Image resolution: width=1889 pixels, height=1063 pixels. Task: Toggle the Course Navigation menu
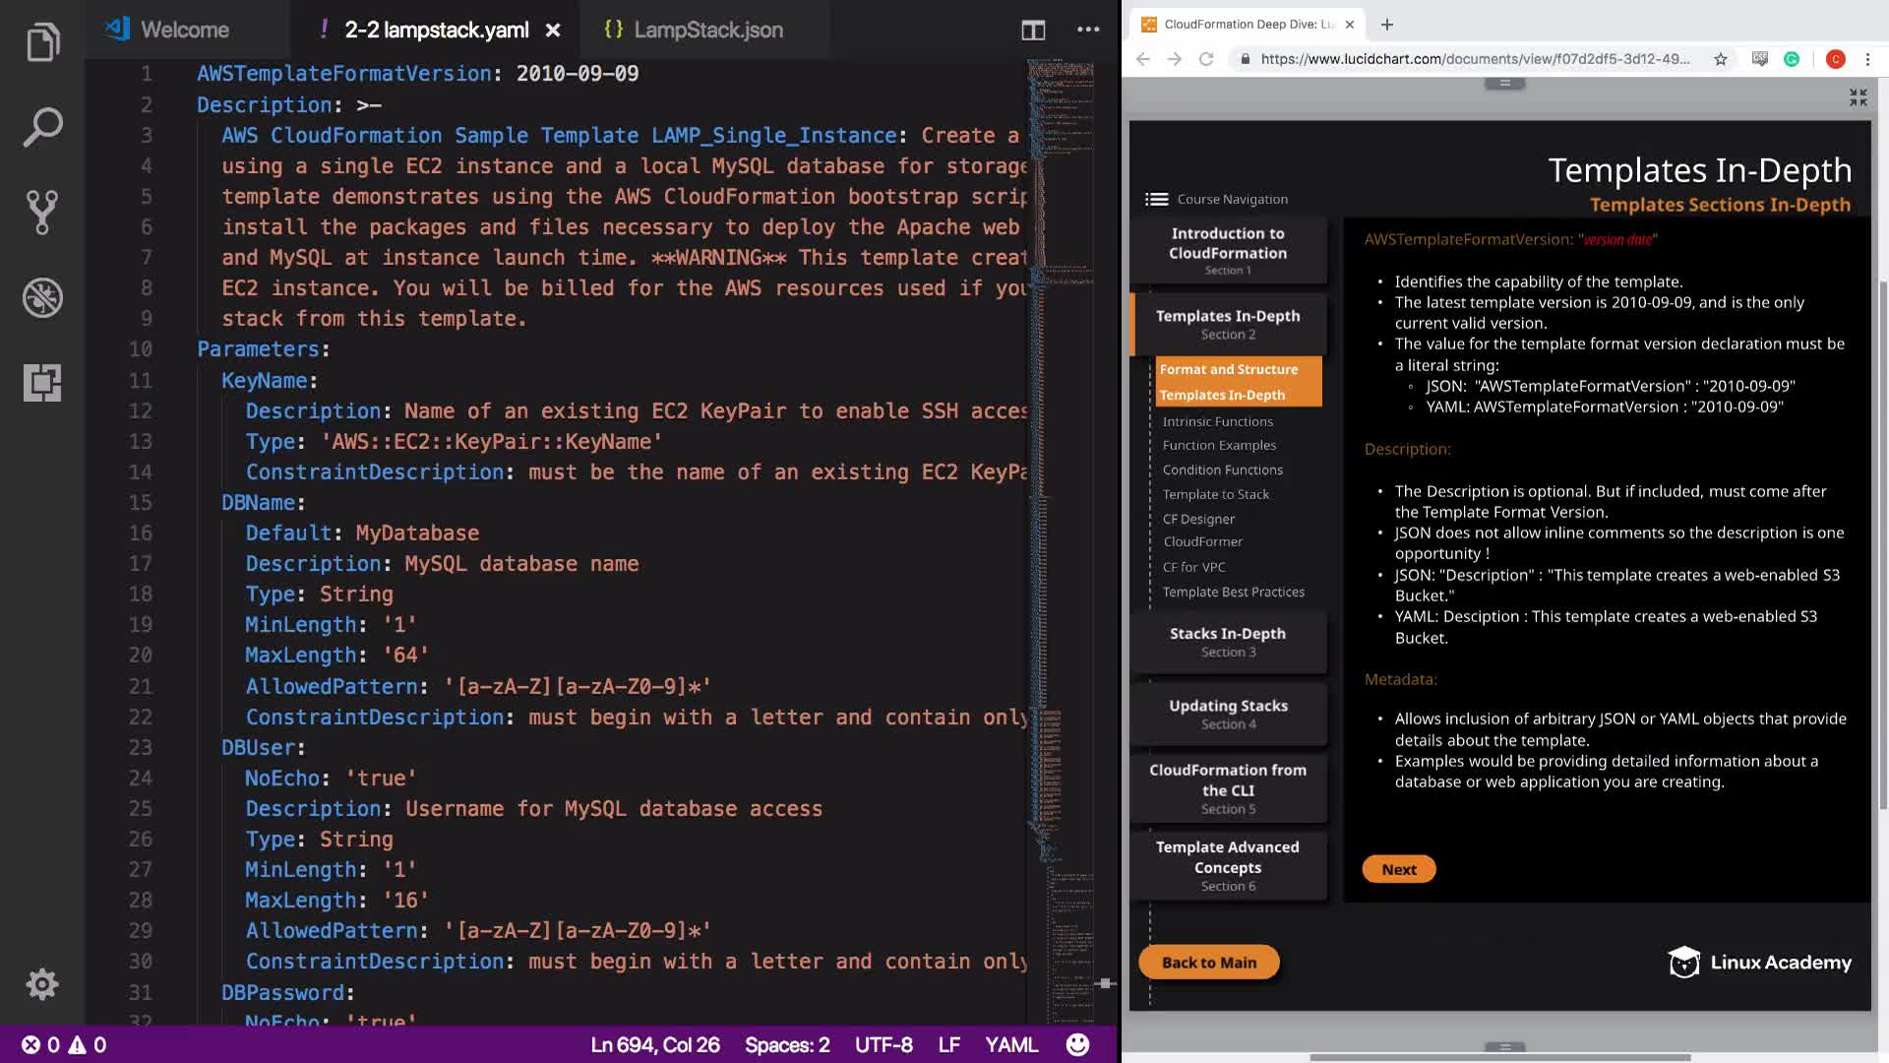[x=1157, y=199]
